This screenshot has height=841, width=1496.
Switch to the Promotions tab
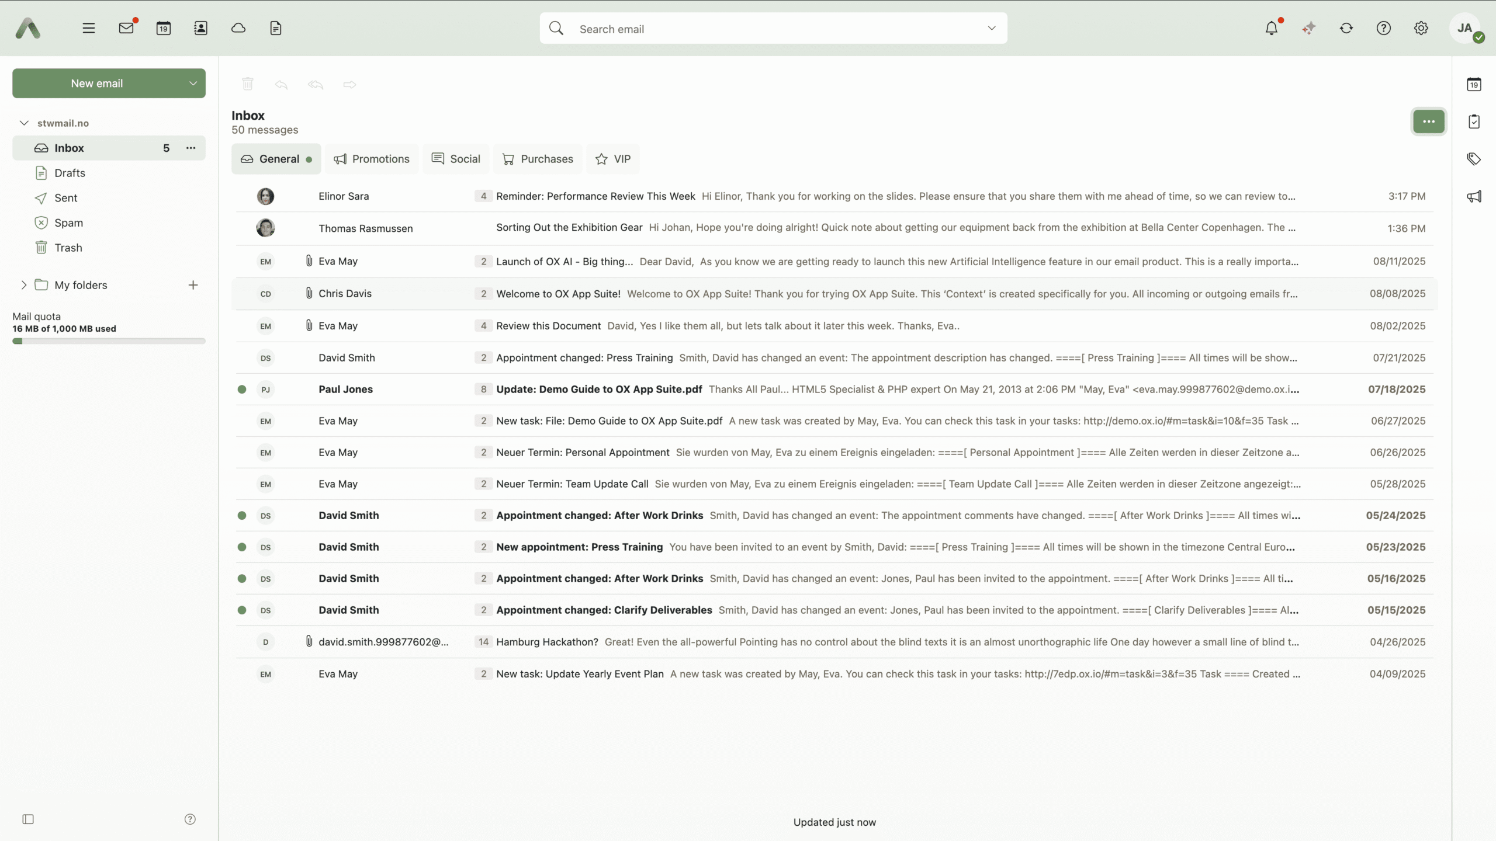click(x=372, y=159)
